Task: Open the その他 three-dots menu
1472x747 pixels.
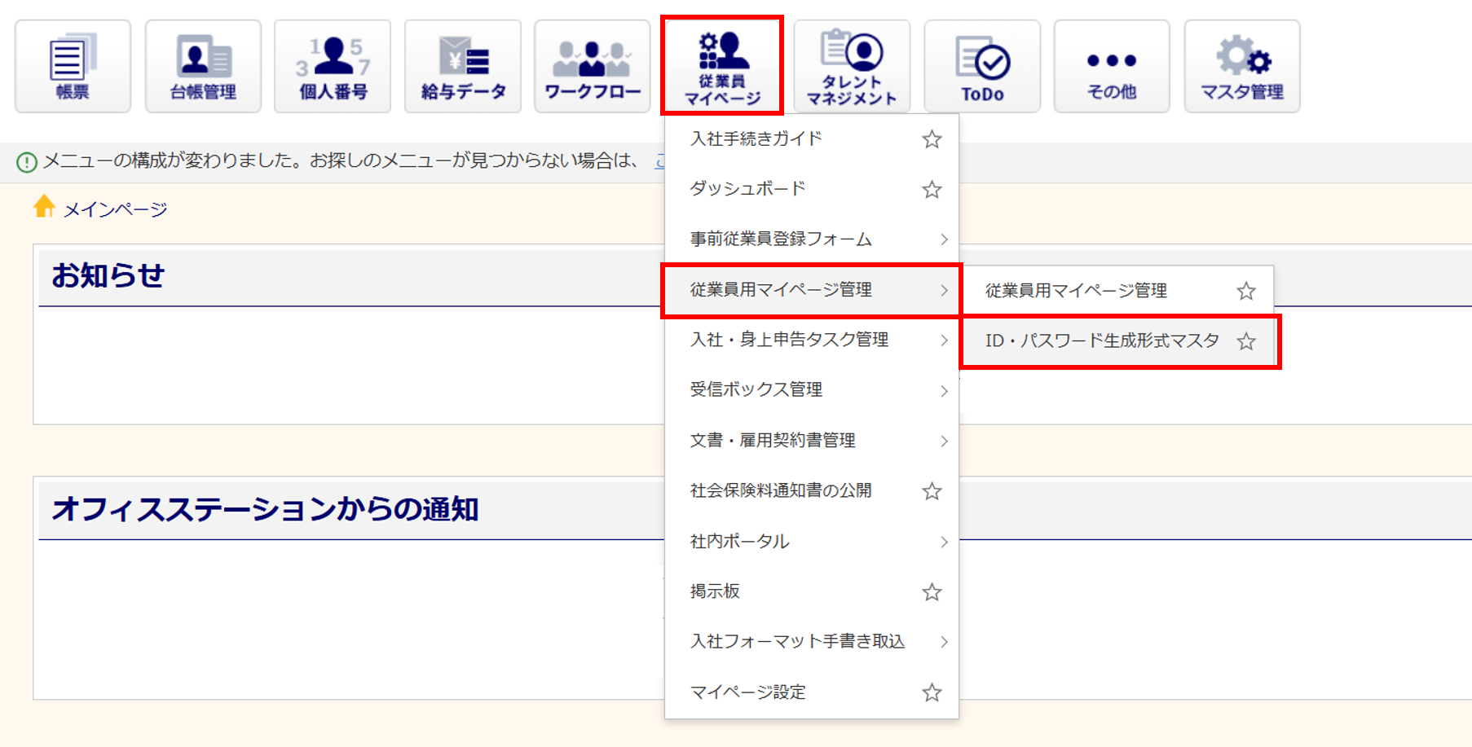Action: (x=1111, y=66)
